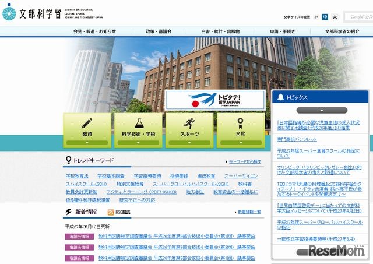The width and height of the screenshot is (373, 264).
Task: Open the 学習指導要領 keyword link
Action: click(147, 176)
